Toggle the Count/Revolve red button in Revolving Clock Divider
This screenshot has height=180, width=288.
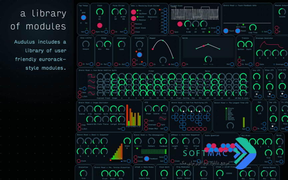134,18
